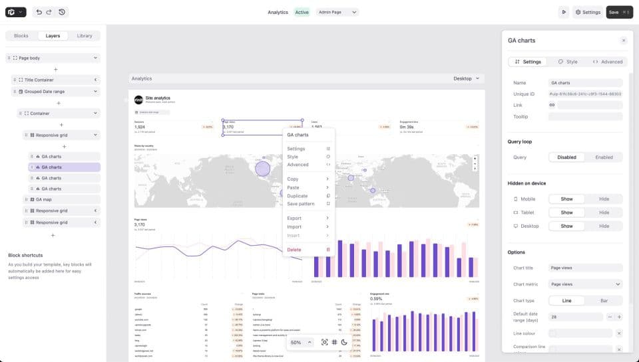The height and width of the screenshot is (362, 639).
Task: Choose Export in context menu
Action: tap(308, 219)
